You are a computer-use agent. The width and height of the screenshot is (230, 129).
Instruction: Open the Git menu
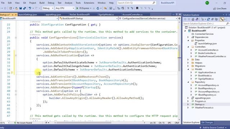24,3
